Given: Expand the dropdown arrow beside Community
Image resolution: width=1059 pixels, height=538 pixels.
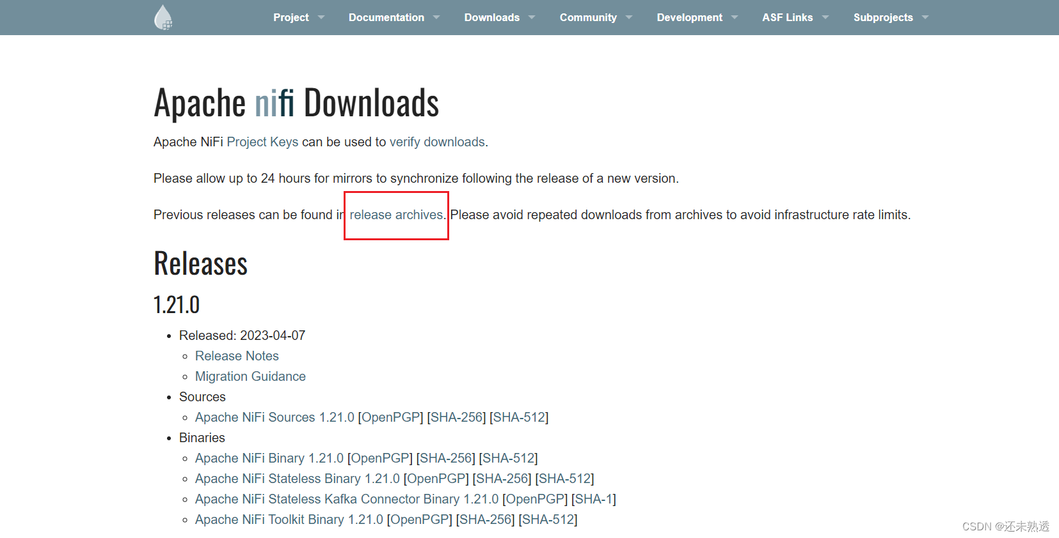Looking at the screenshot, I should 629,17.
